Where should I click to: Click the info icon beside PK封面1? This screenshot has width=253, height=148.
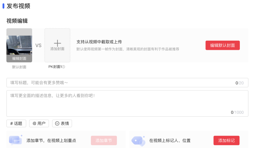64,67
